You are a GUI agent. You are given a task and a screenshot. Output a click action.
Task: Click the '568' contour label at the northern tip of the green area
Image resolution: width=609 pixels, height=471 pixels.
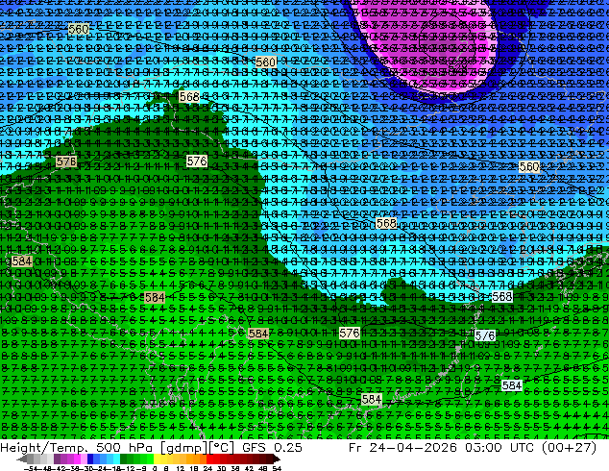click(189, 97)
